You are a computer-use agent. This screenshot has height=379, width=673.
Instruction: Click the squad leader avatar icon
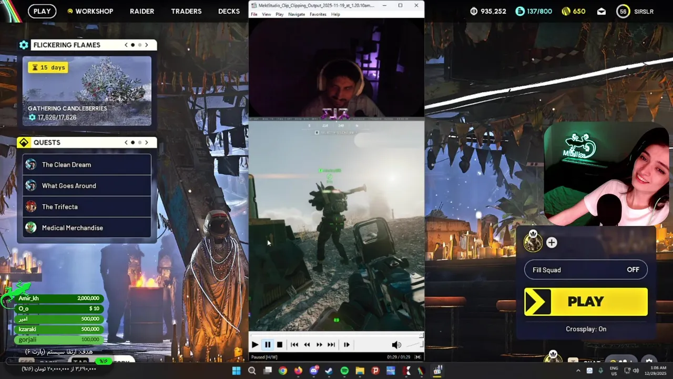pyautogui.click(x=533, y=242)
